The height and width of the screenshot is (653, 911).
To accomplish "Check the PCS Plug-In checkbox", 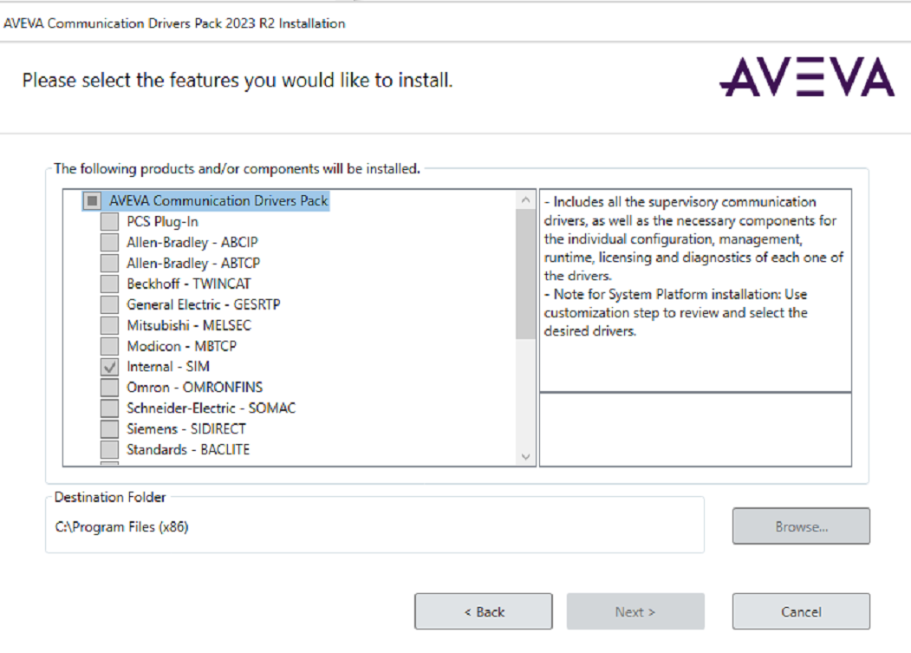I will [x=109, y=221].
